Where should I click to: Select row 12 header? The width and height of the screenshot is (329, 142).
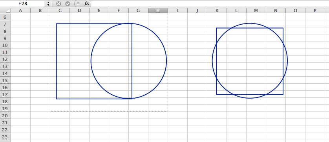tap(5, 59)
